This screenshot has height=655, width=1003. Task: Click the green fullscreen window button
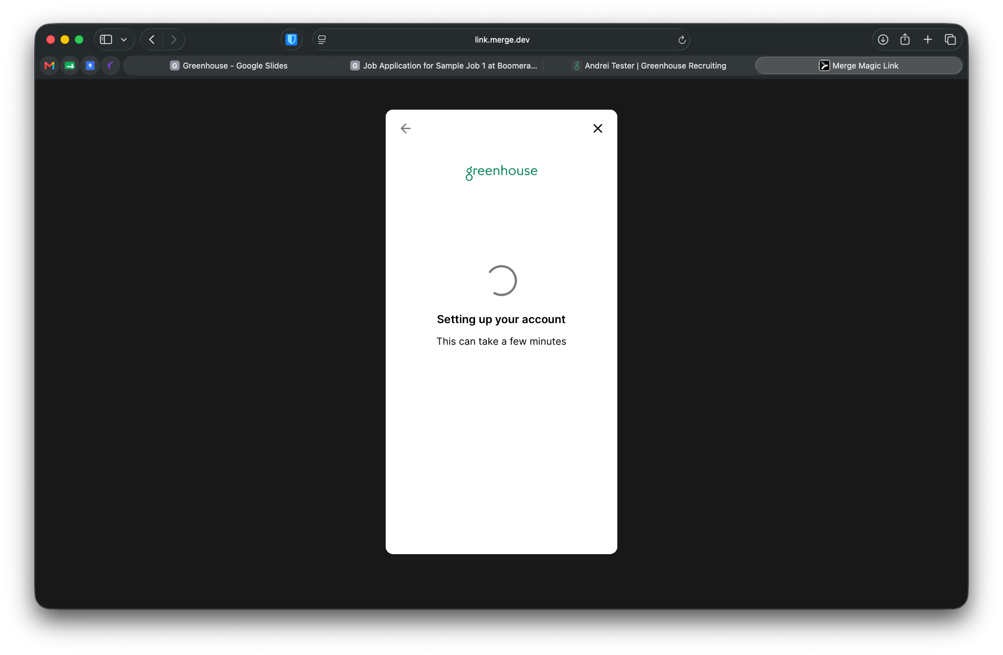(79, 40)
